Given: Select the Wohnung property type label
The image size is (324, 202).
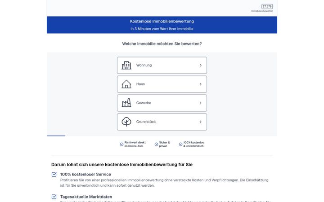Looking at the screenshot, I should (x=144, y=65).
